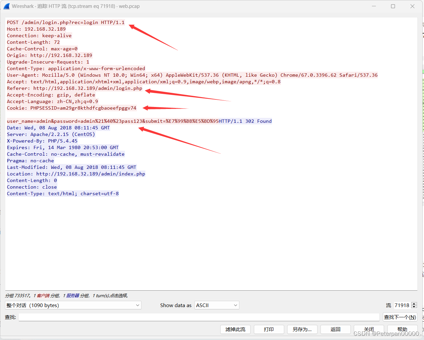Click the Referer admin/login.php header line
Image resolution: width=424 pixels, height=340 pixels.
pyautogui.click(x=75, y=88)
